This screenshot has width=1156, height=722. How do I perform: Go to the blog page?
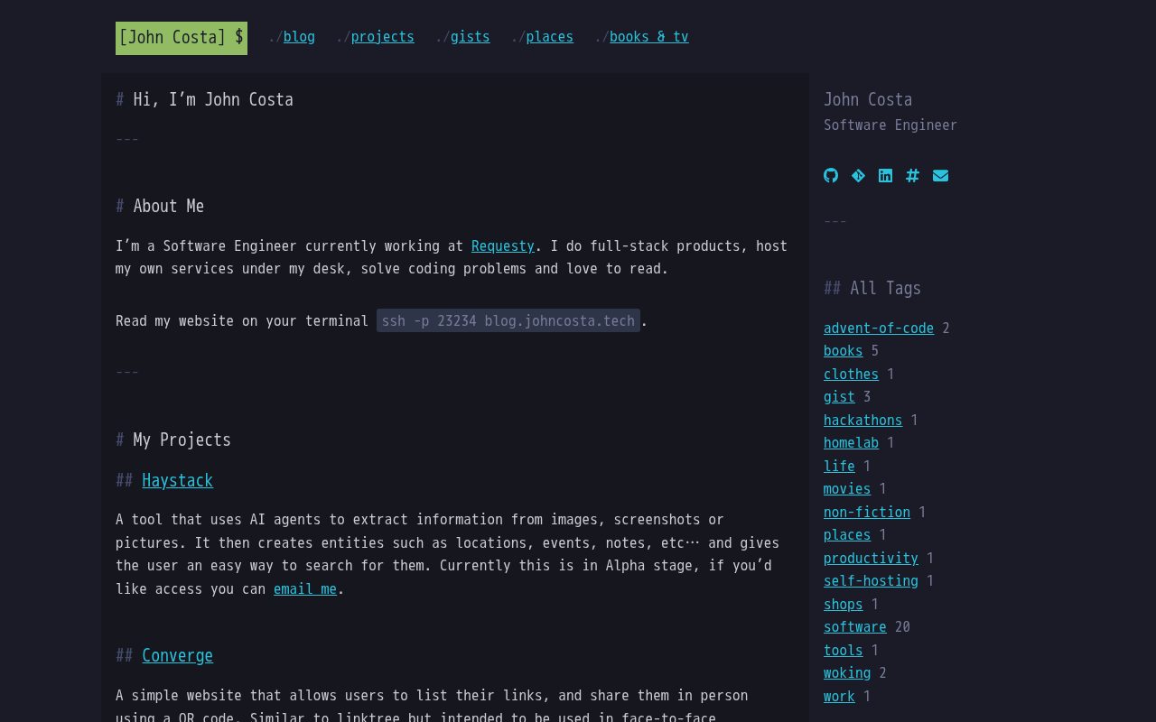[x=299, y=37]
